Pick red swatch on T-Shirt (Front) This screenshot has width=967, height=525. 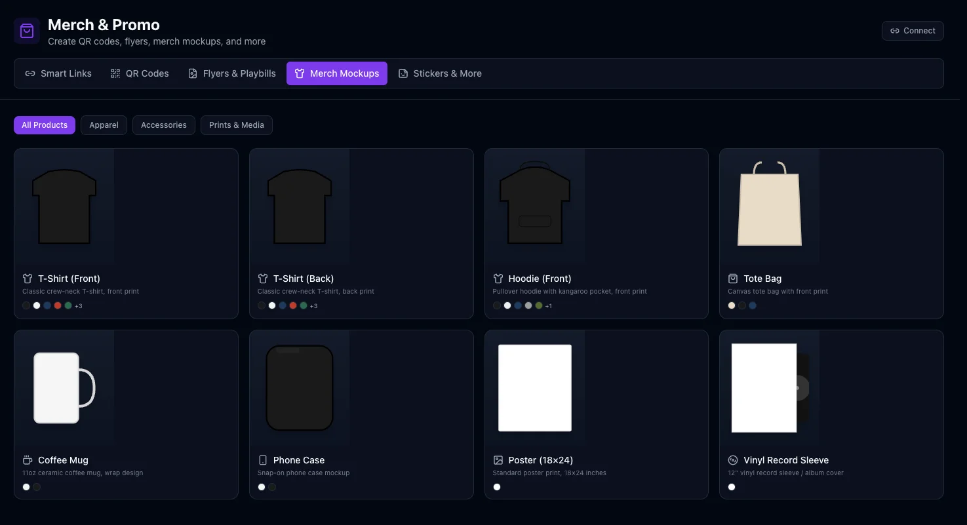(x=58, y=305)
